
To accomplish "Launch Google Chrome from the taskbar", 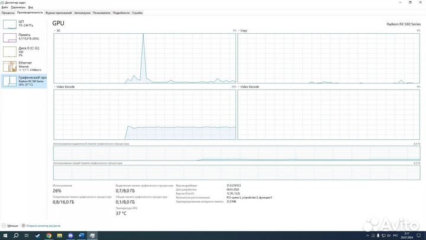I will point(49,235).
